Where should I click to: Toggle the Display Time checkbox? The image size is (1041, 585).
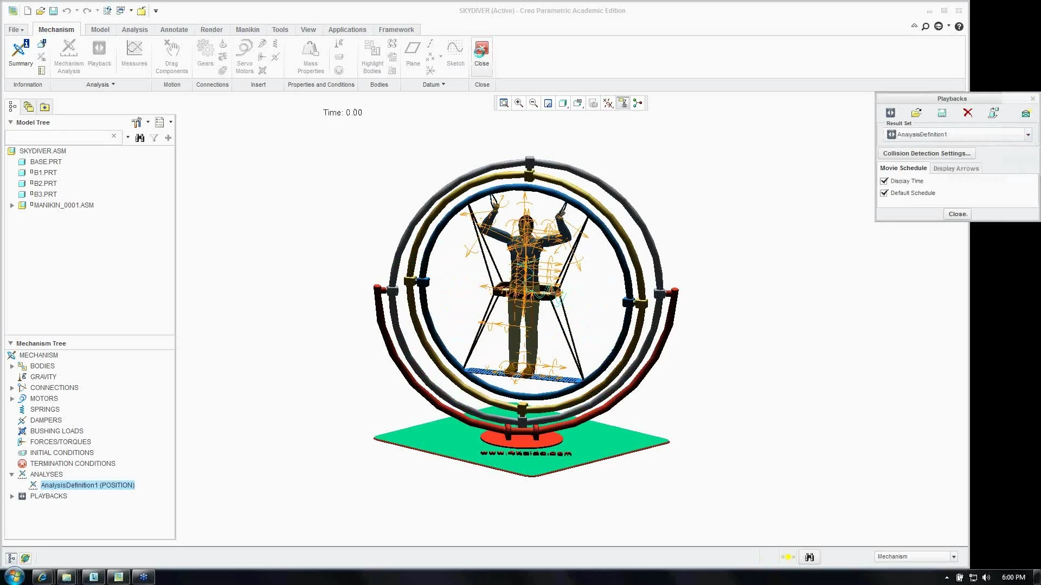point(884,181)
